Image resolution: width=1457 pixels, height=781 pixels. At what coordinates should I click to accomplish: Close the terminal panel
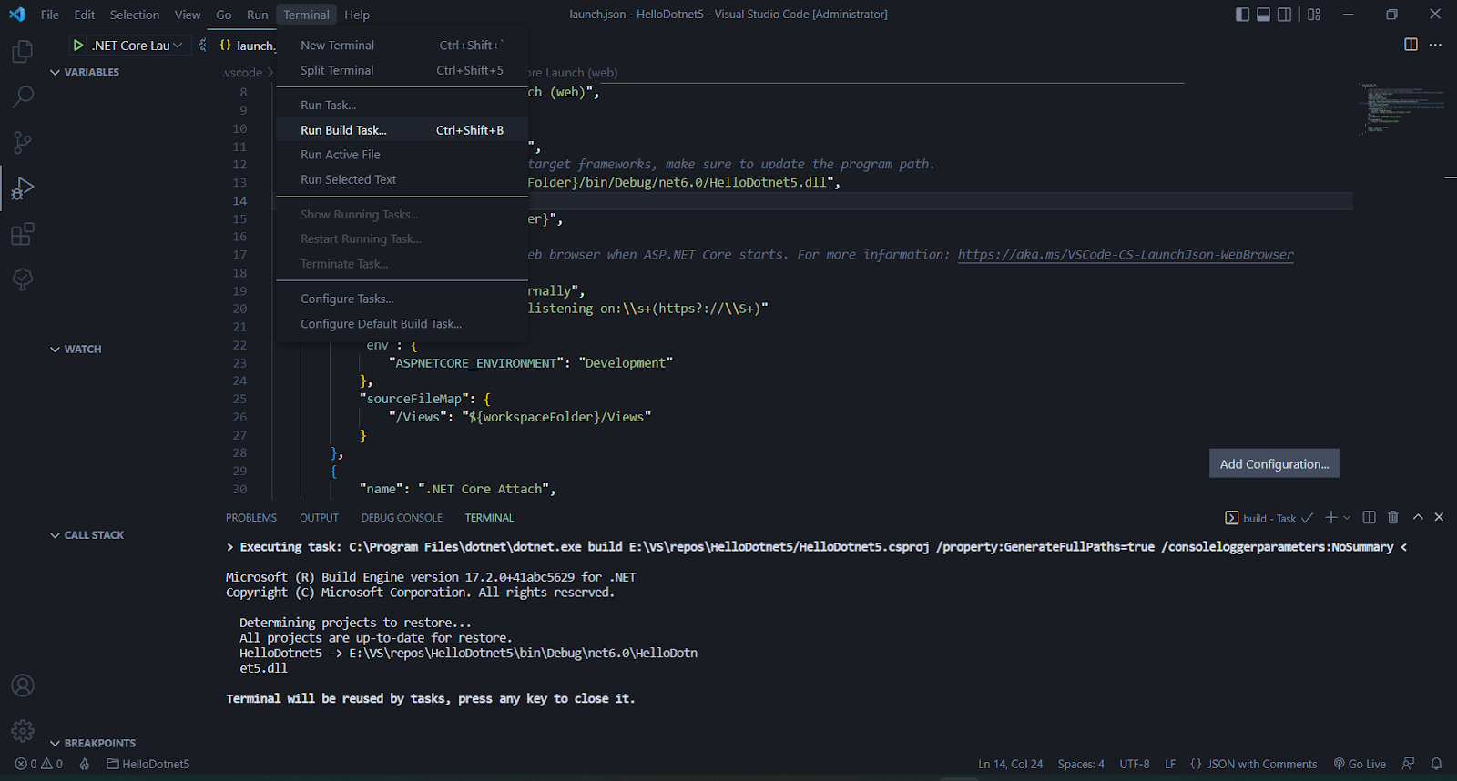1439,517
